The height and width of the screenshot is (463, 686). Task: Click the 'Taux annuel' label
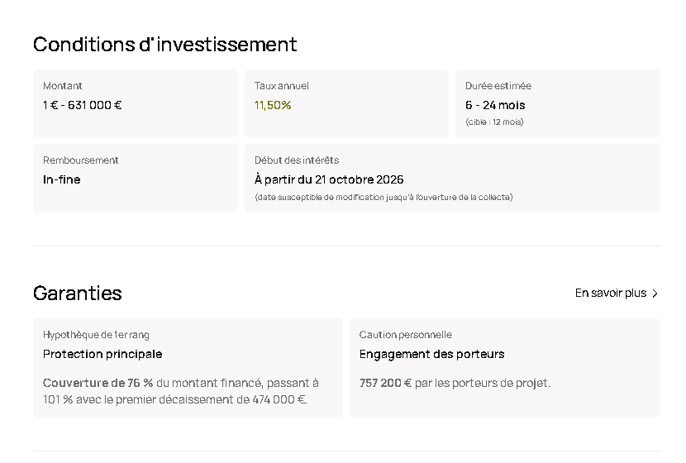281,86
